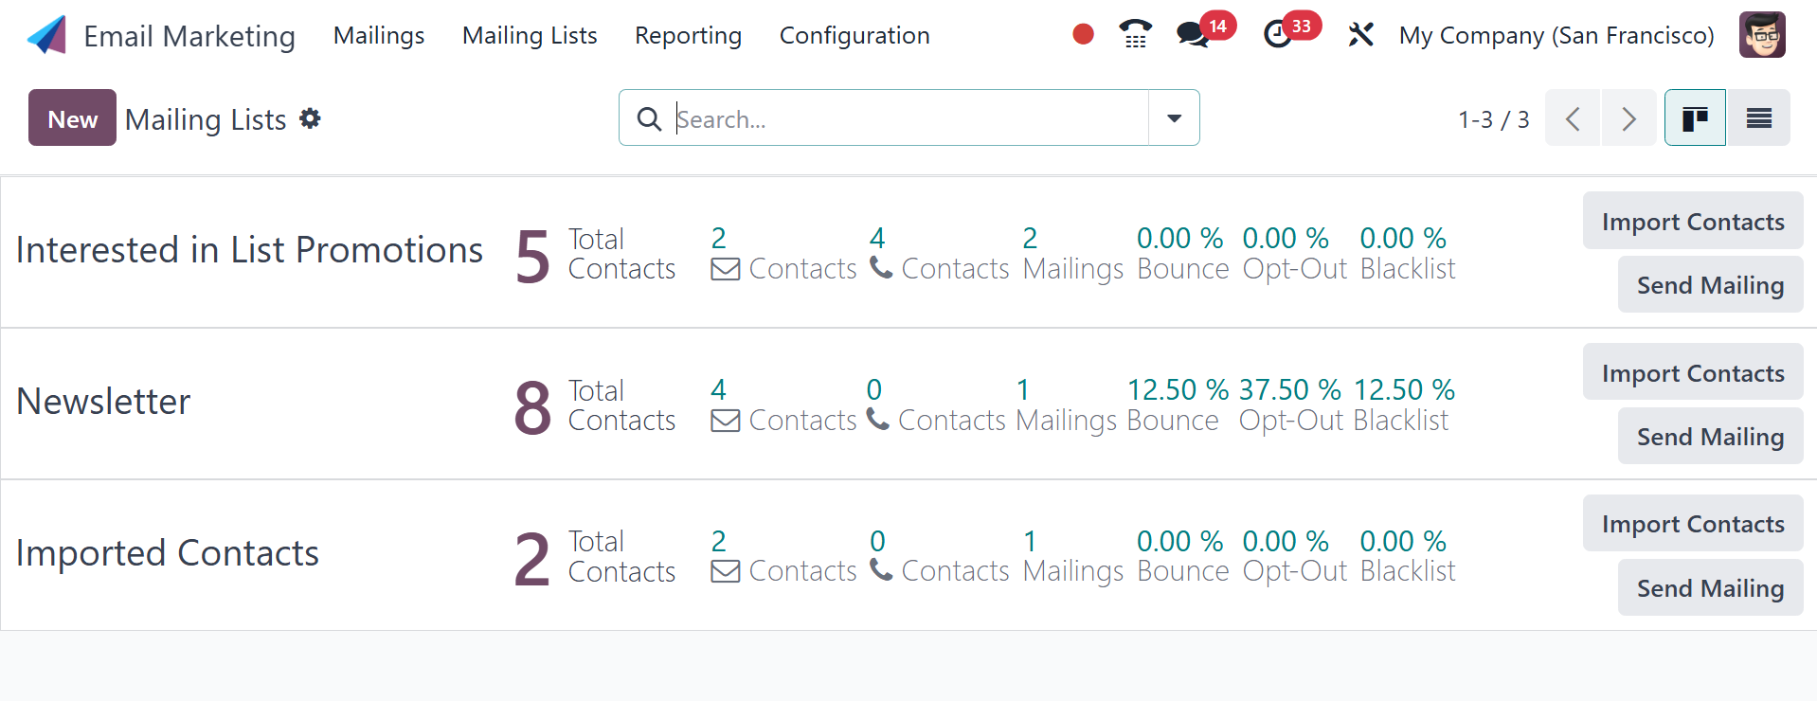
Task: Open the activities clock icon
Action: coord(1278,35)
